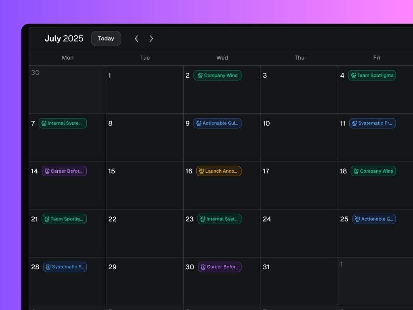This screenshot has width=413, height=310.
Task: Click the icon inside the Company Wins pill on July 2
Action: tap(200, 75)
